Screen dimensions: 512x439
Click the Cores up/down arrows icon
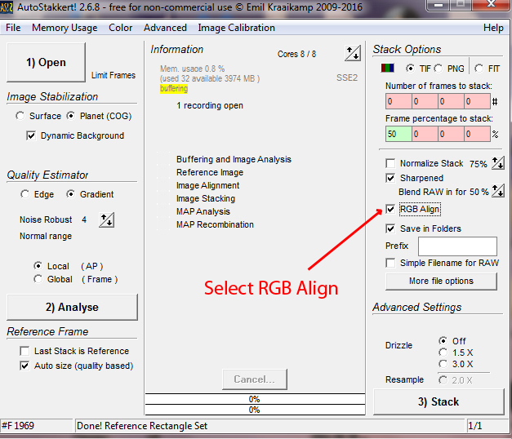[x=352, y=54]
